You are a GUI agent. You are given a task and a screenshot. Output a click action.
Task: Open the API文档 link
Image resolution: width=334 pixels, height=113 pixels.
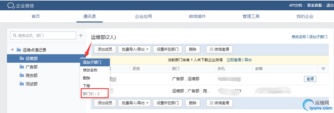pyautogui.click(x=296, y=5)
